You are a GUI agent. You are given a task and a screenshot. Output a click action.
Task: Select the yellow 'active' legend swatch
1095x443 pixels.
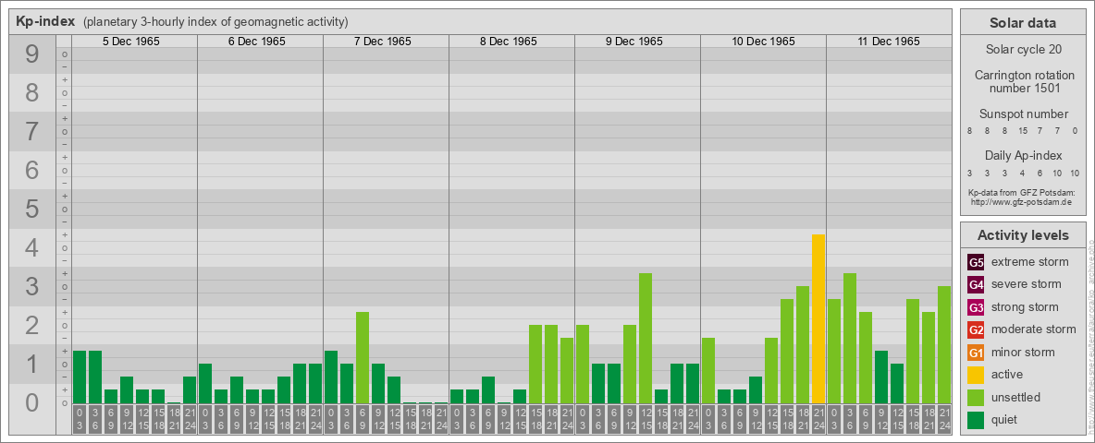[976, 375]
